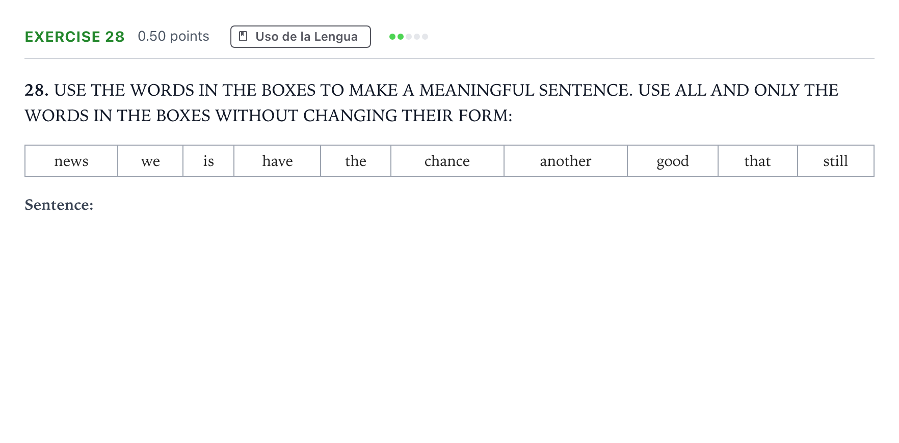The height and width of the screenshot is (443, 899).
Task: Click the exercise 28 instruction text
Action: (x=432, y=103)
